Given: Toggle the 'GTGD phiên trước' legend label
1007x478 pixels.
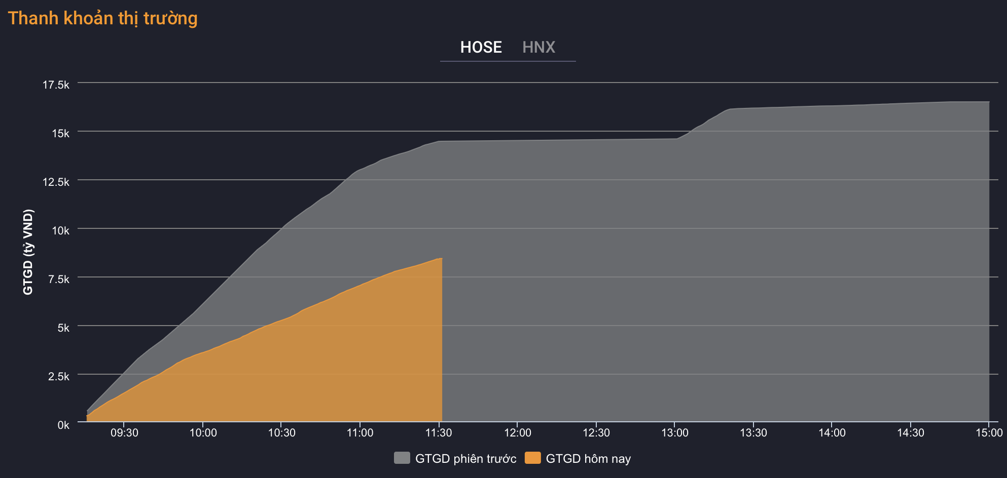Looking at the screenshot, I should click(465, 459).
